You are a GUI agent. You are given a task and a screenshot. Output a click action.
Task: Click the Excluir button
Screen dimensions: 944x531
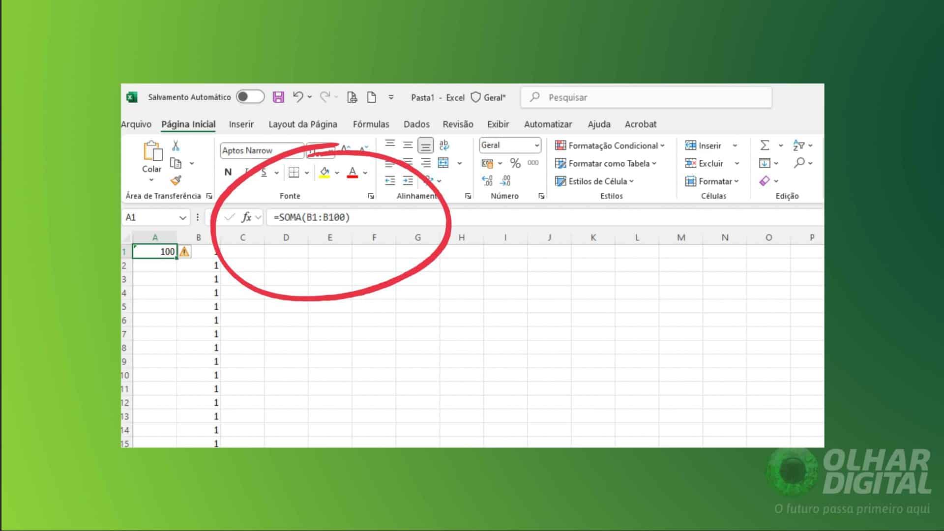click(x=708, y=163)
